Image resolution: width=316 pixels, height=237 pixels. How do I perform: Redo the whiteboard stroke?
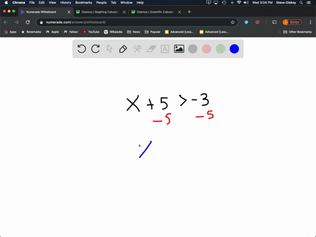coord(95,49)
